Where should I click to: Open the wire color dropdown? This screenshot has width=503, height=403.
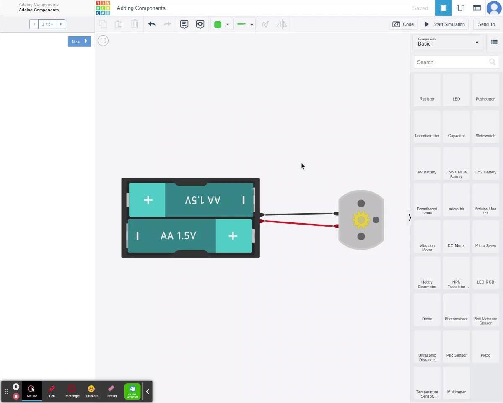(221, 24)
